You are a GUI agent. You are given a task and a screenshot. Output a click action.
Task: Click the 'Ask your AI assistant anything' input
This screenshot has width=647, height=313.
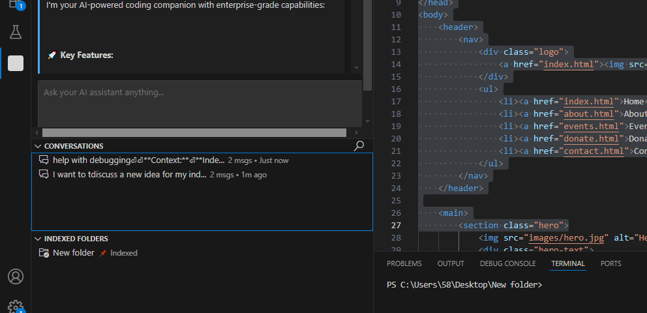[x=199, y=103]
